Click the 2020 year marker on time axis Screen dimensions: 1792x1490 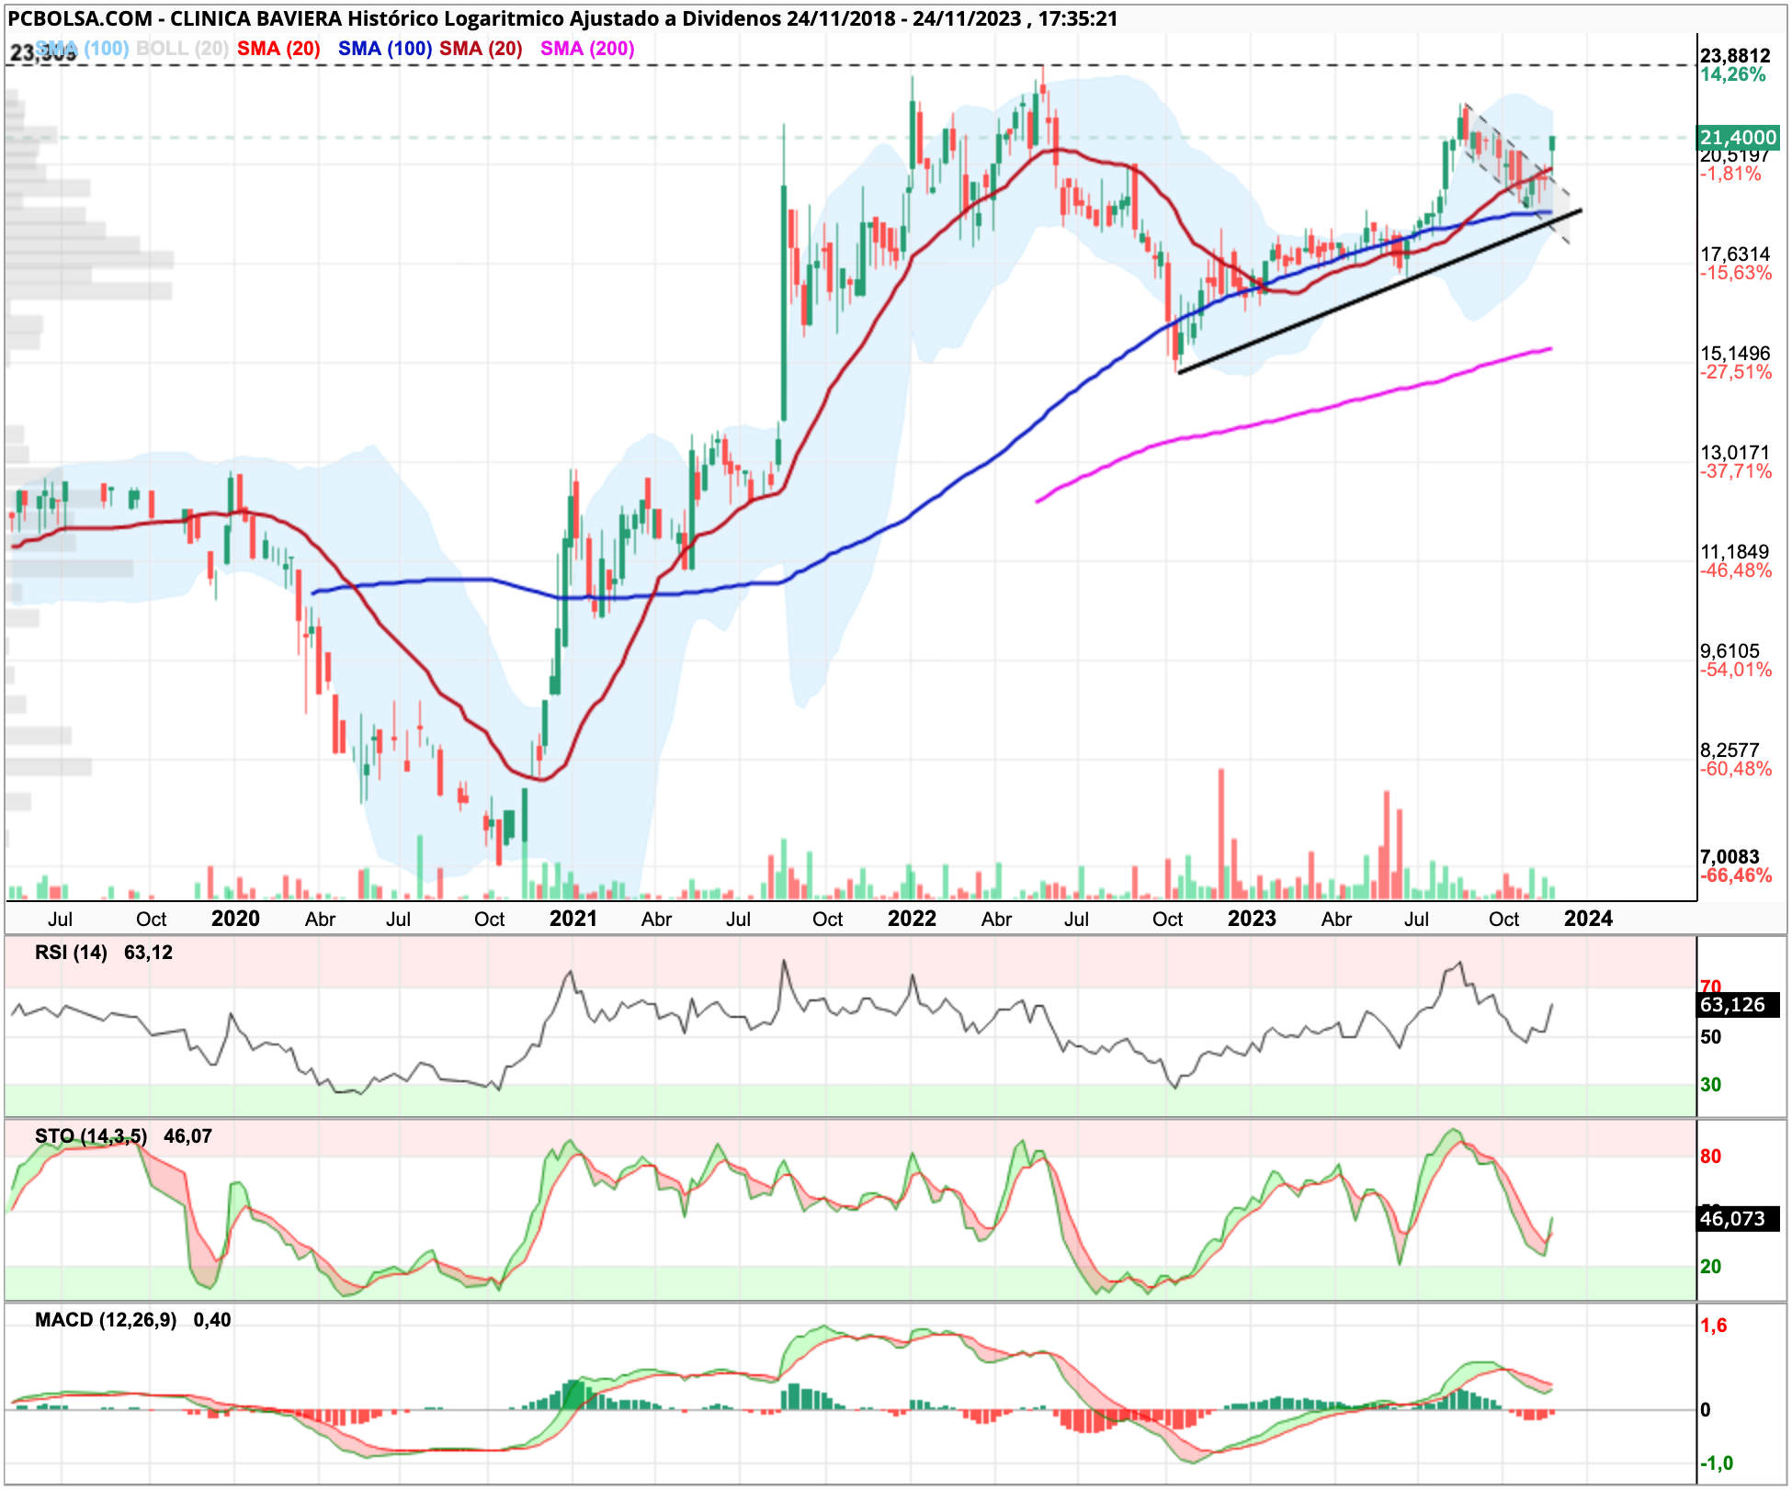click(x=235, y=919)
